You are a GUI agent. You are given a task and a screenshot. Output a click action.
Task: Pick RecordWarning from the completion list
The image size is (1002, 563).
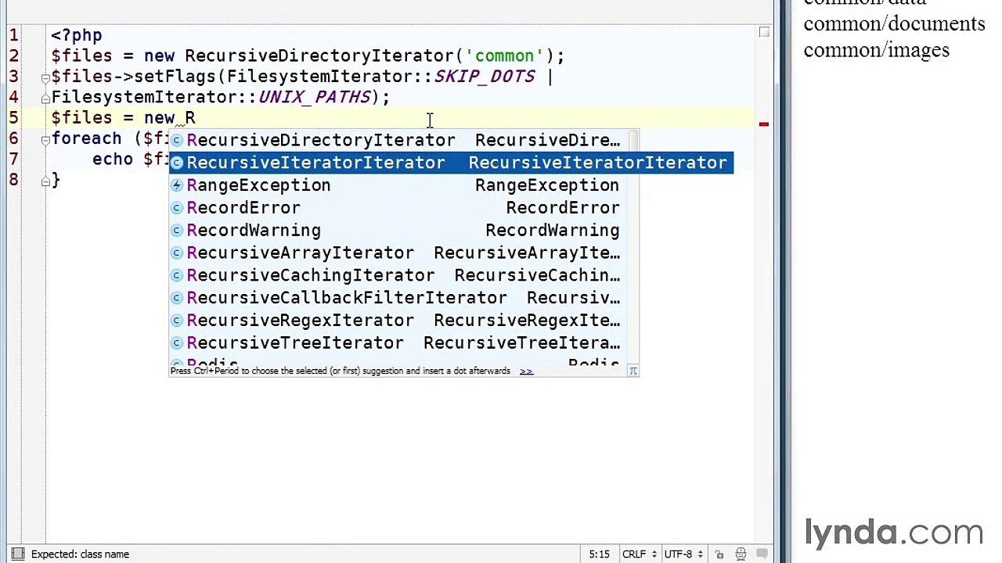[404, 231]
